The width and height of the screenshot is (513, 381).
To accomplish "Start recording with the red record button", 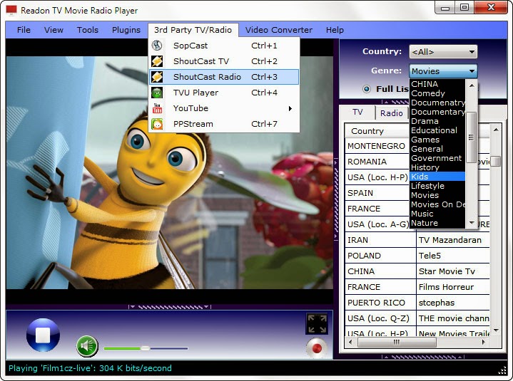I will 316,348.
